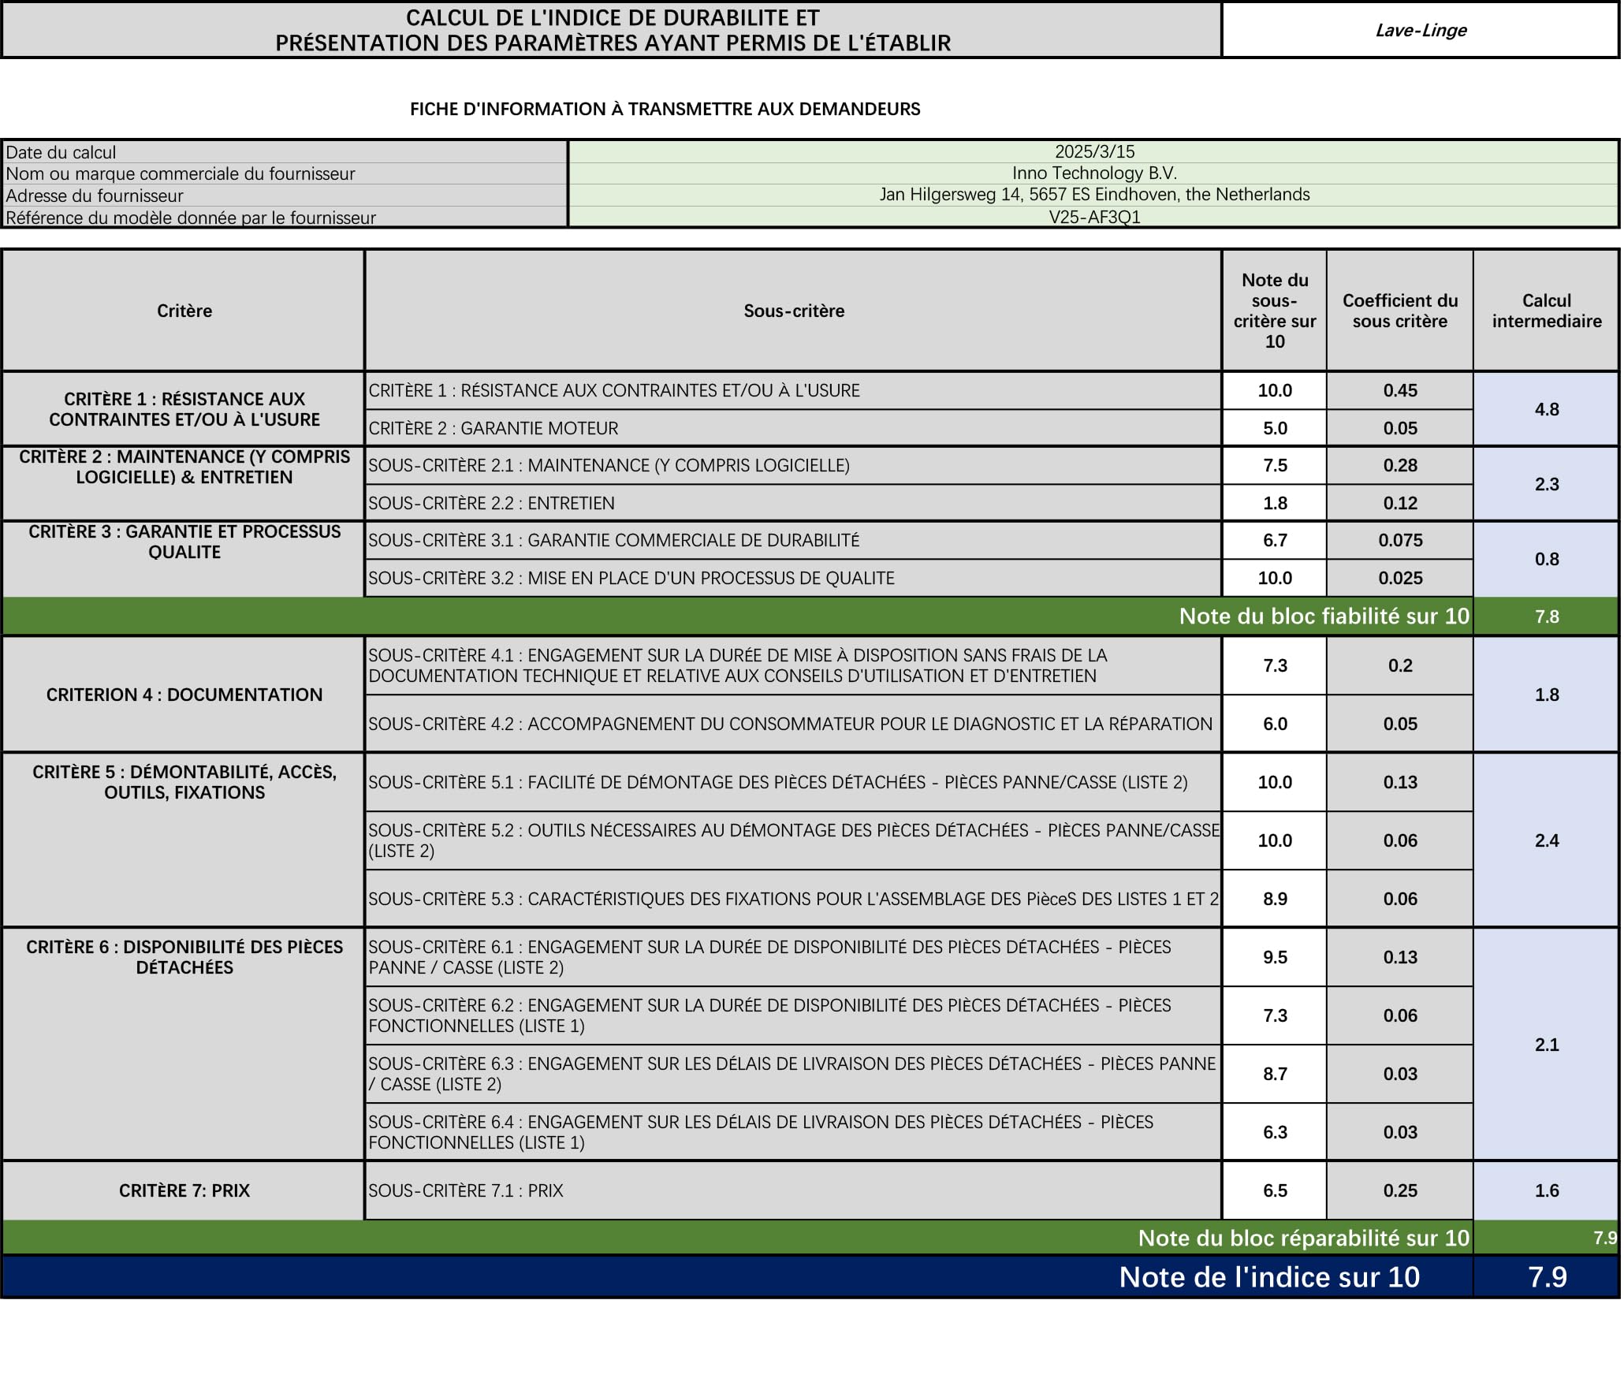
Task: Click the final Note de l'indice value 7.9
Action: coord(1547,1276)
